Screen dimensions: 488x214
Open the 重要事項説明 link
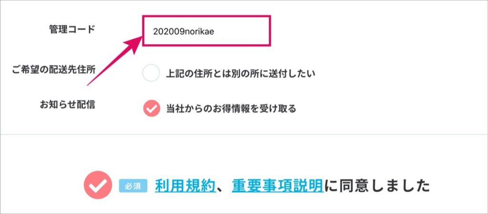click(277, 186)
